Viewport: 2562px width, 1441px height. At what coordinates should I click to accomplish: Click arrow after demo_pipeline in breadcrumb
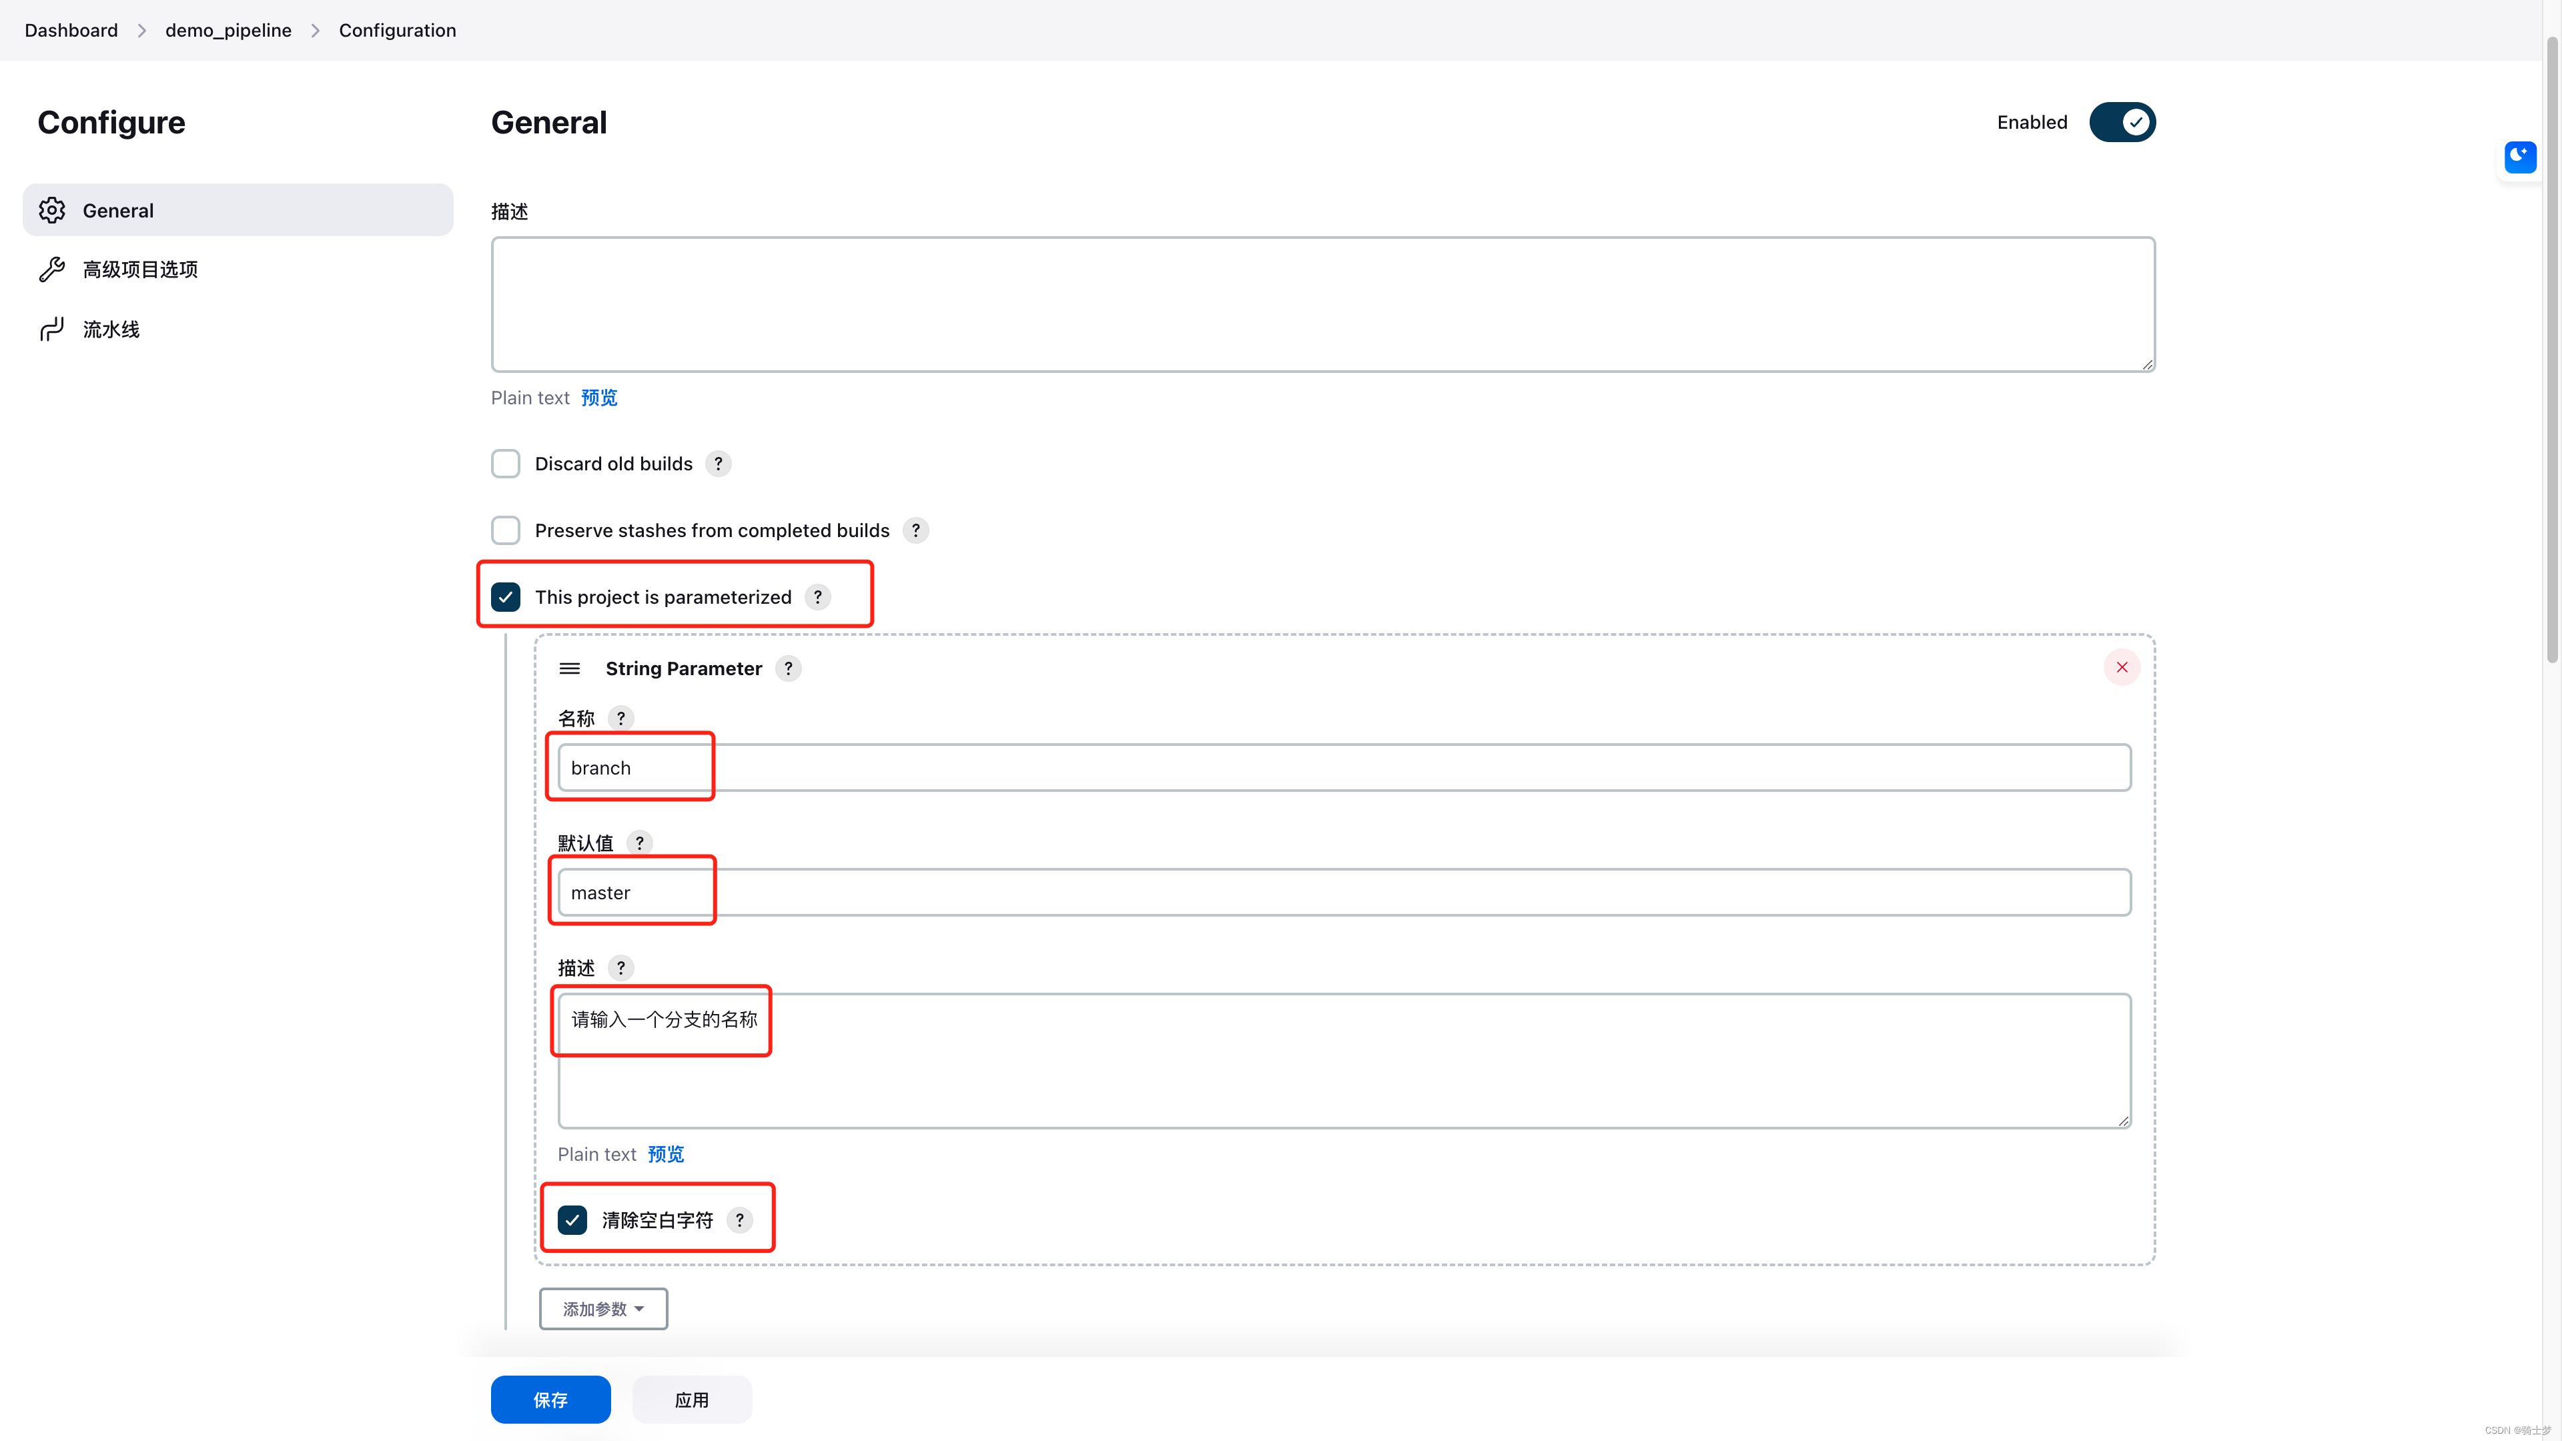click(316, 31)
